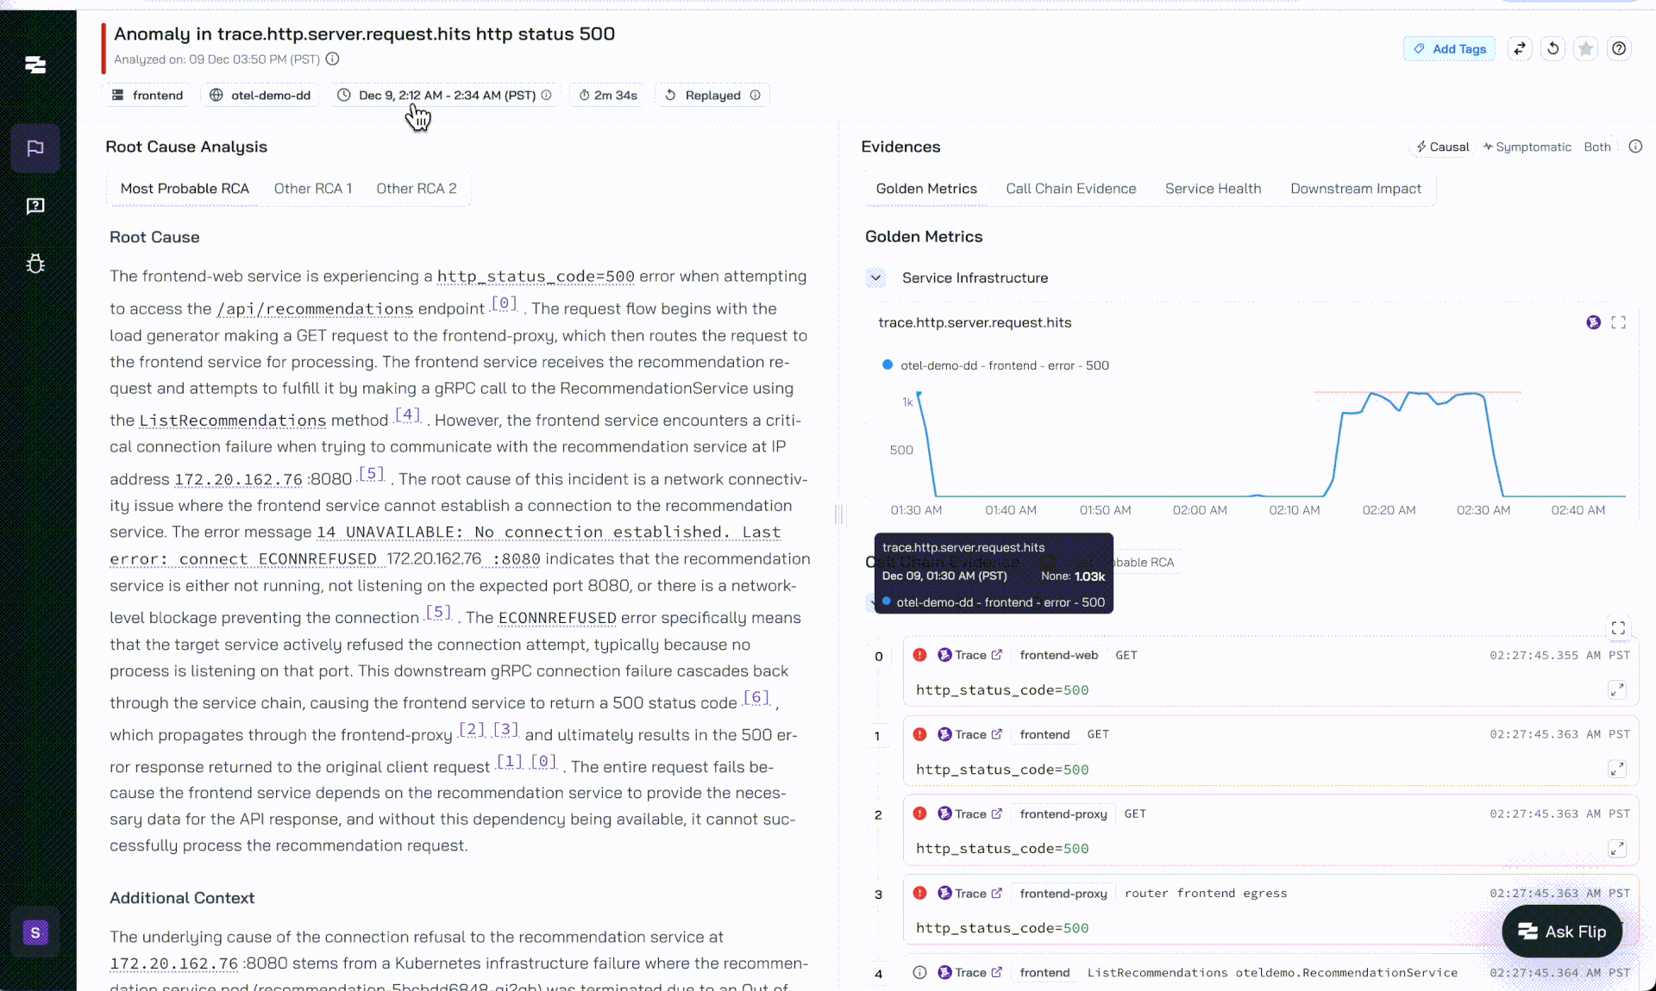
Task: Click the swap arrows icon beside Add Tags
Action: [x=1520, y=49]
